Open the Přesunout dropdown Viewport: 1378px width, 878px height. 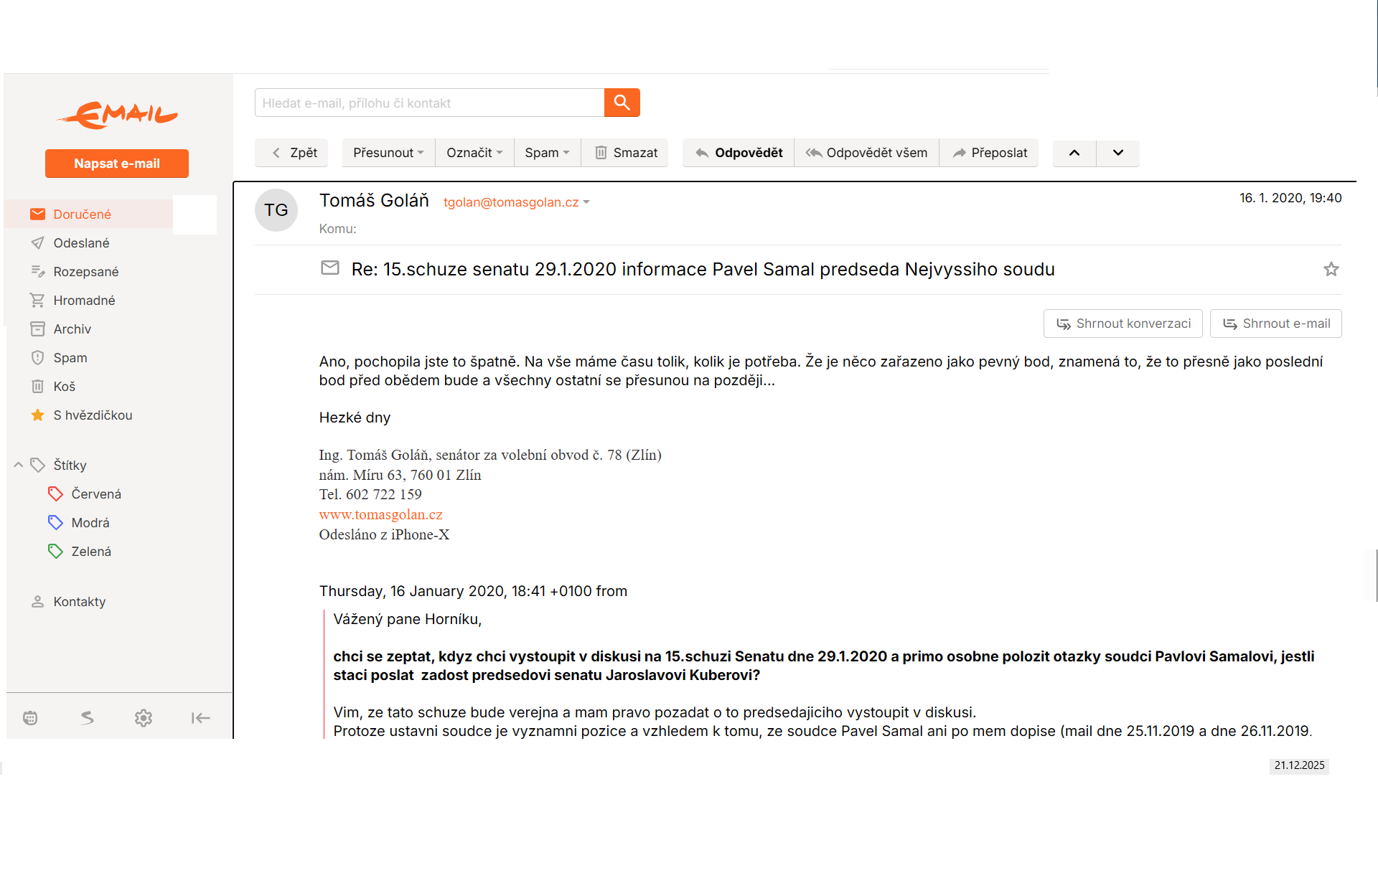(x=388, y=153)
